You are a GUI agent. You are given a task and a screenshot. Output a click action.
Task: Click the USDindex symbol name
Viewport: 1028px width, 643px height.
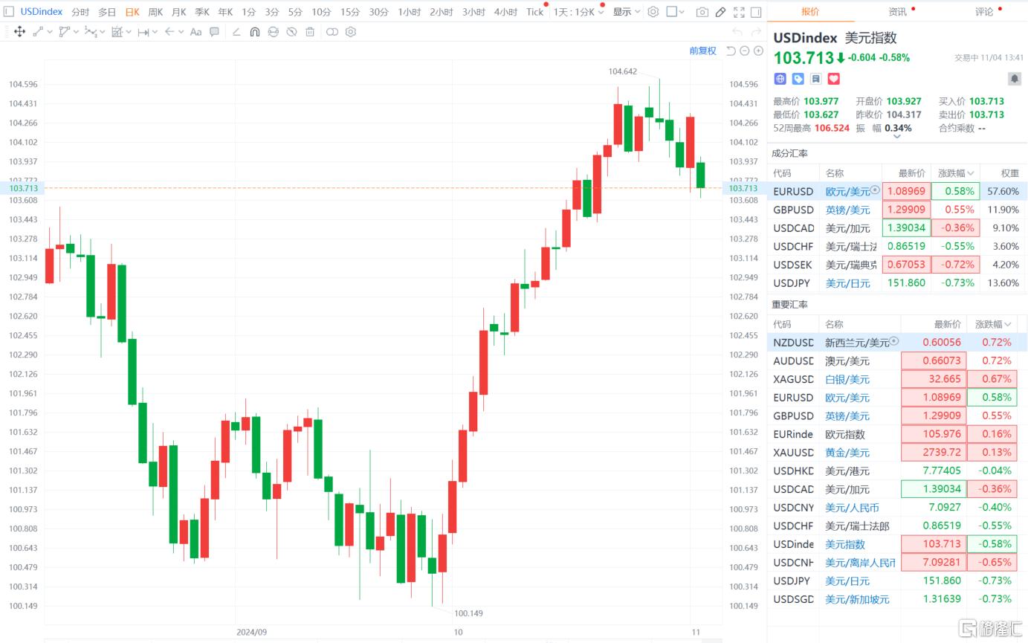point(42,12)
